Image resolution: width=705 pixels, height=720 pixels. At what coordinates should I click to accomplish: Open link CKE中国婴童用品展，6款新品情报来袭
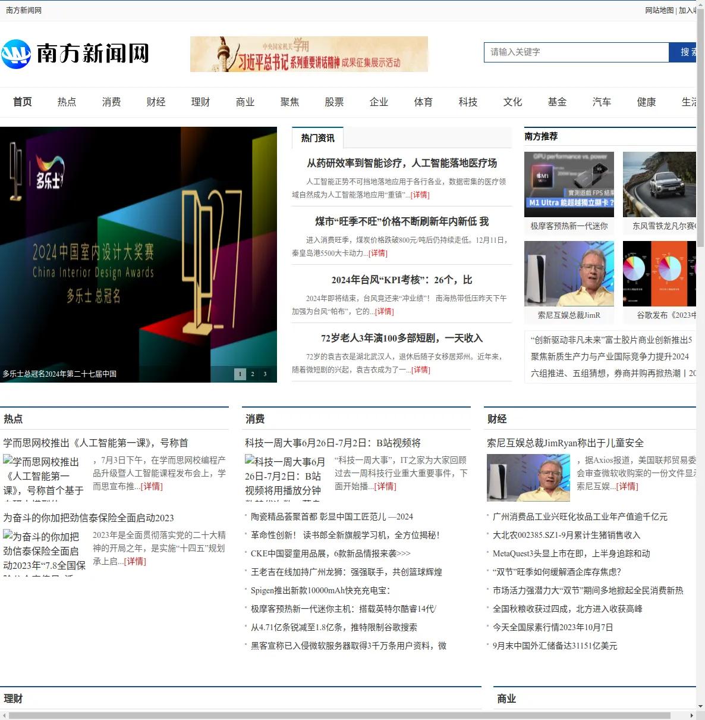pyautogui.click(x=331, y=553)
